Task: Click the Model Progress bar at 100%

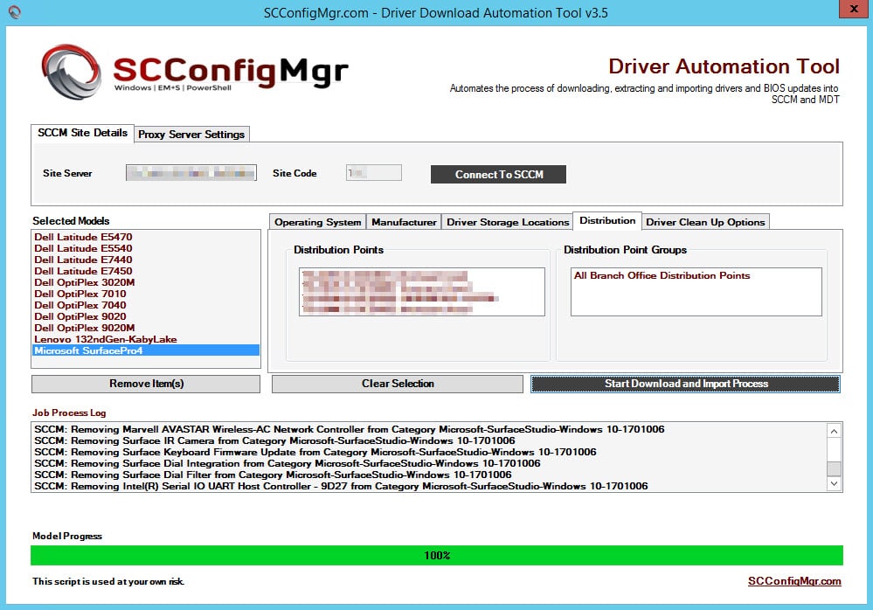Action: click(437, 556)
